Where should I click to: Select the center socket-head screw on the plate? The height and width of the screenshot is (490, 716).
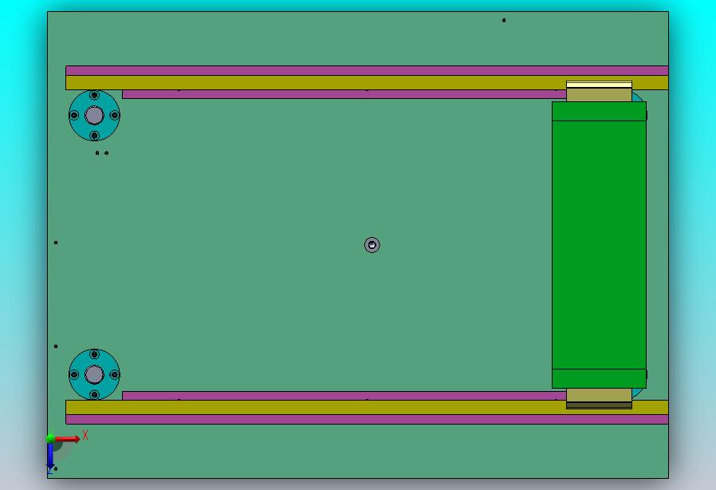tap(372, 245)
